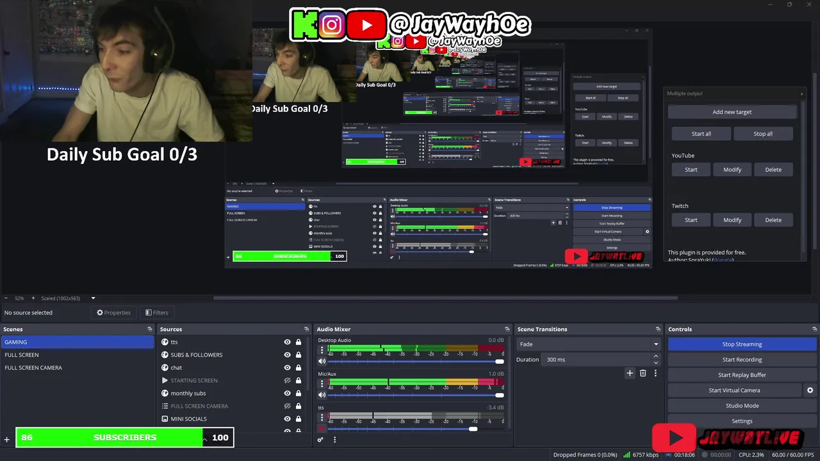Hide the monthly subs source

[288, 393]
